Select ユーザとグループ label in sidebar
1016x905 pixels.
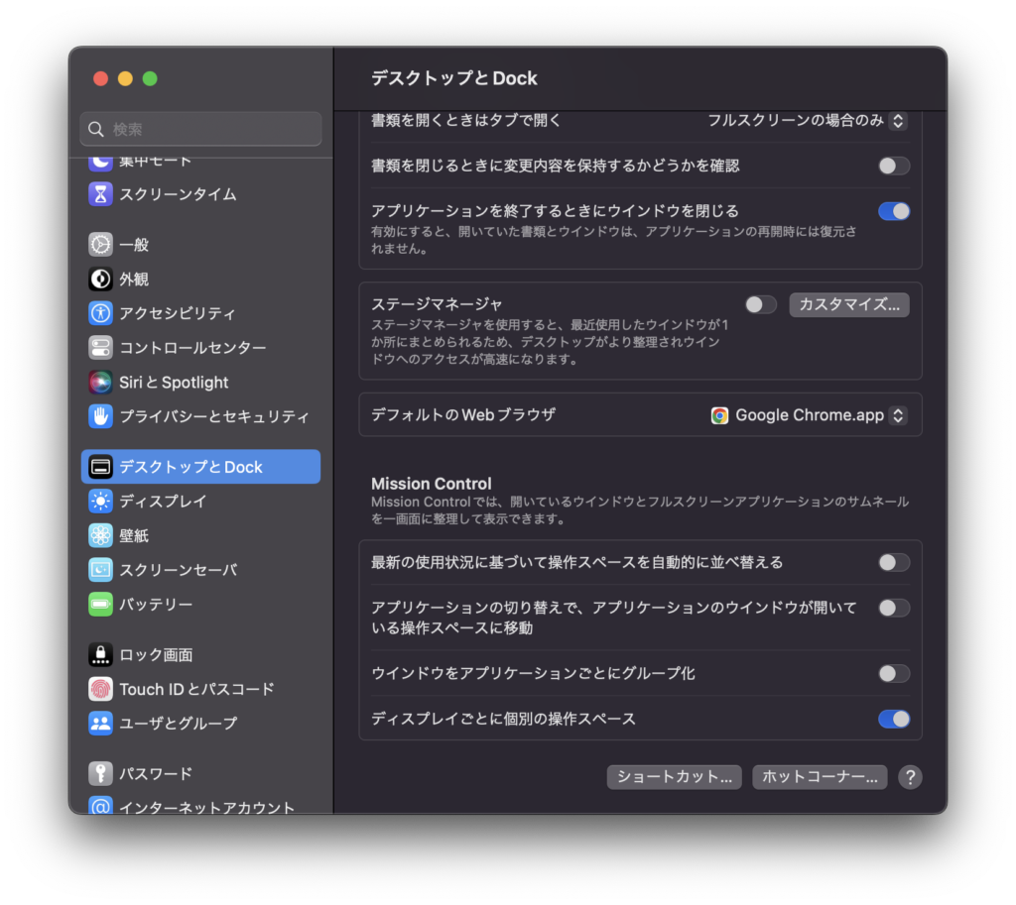coord(179,723)
